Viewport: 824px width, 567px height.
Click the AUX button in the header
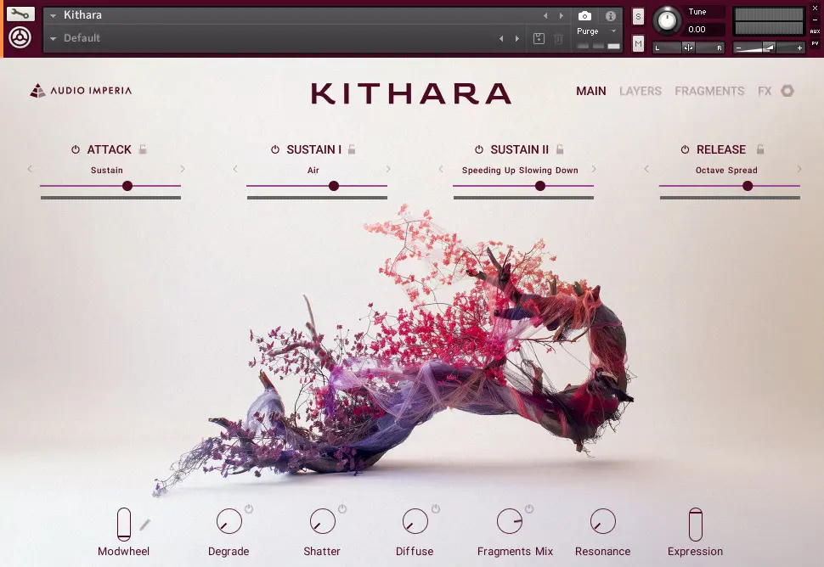(815, 31)
